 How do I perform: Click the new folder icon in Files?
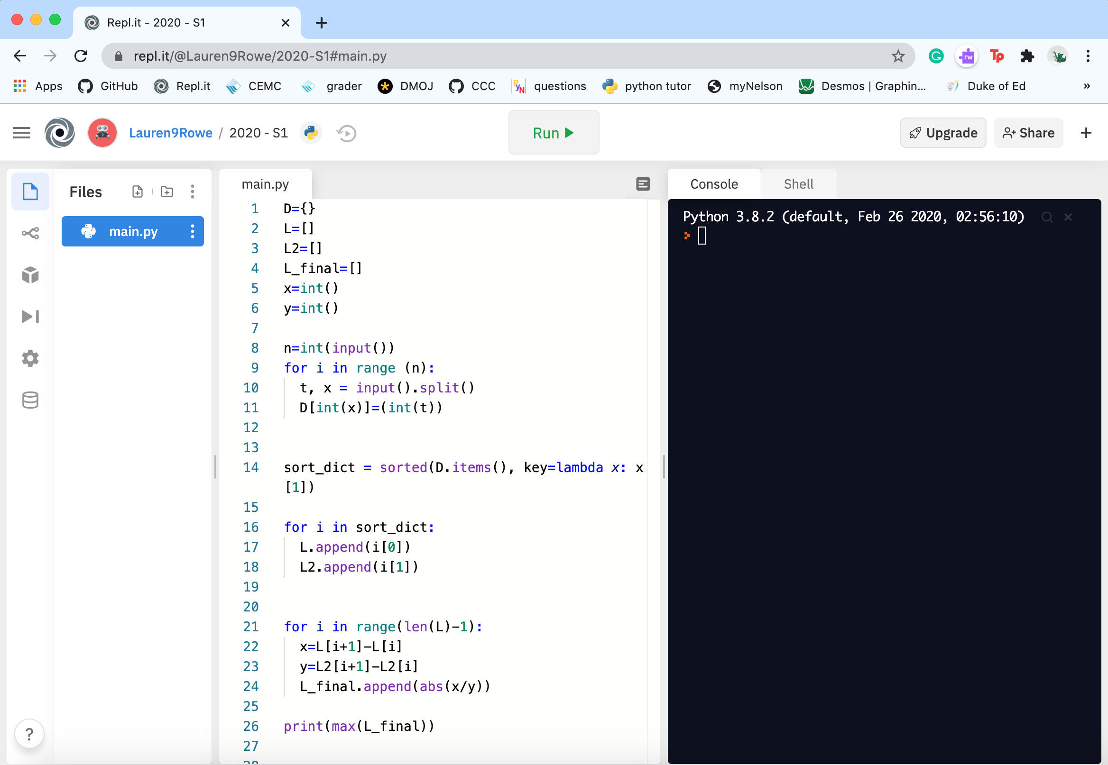coord(167,192)
